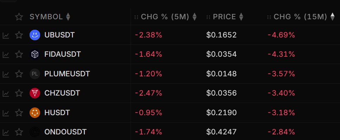Image resolution: width=340 pixels, height=140 pixels.
Task: Click the UBUSDT smiley coin logo
Action: coord(35,35)
